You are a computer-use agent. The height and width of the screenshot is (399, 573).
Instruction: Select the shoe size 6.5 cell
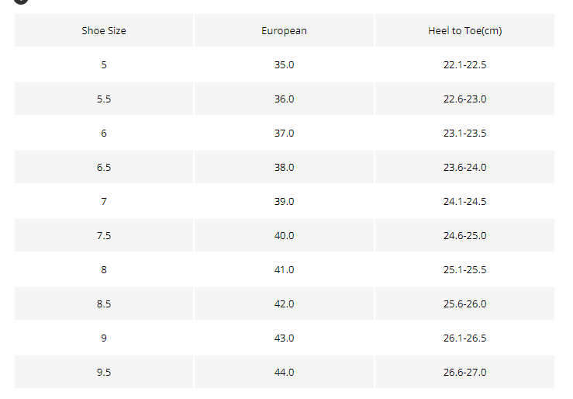[104, 167]
